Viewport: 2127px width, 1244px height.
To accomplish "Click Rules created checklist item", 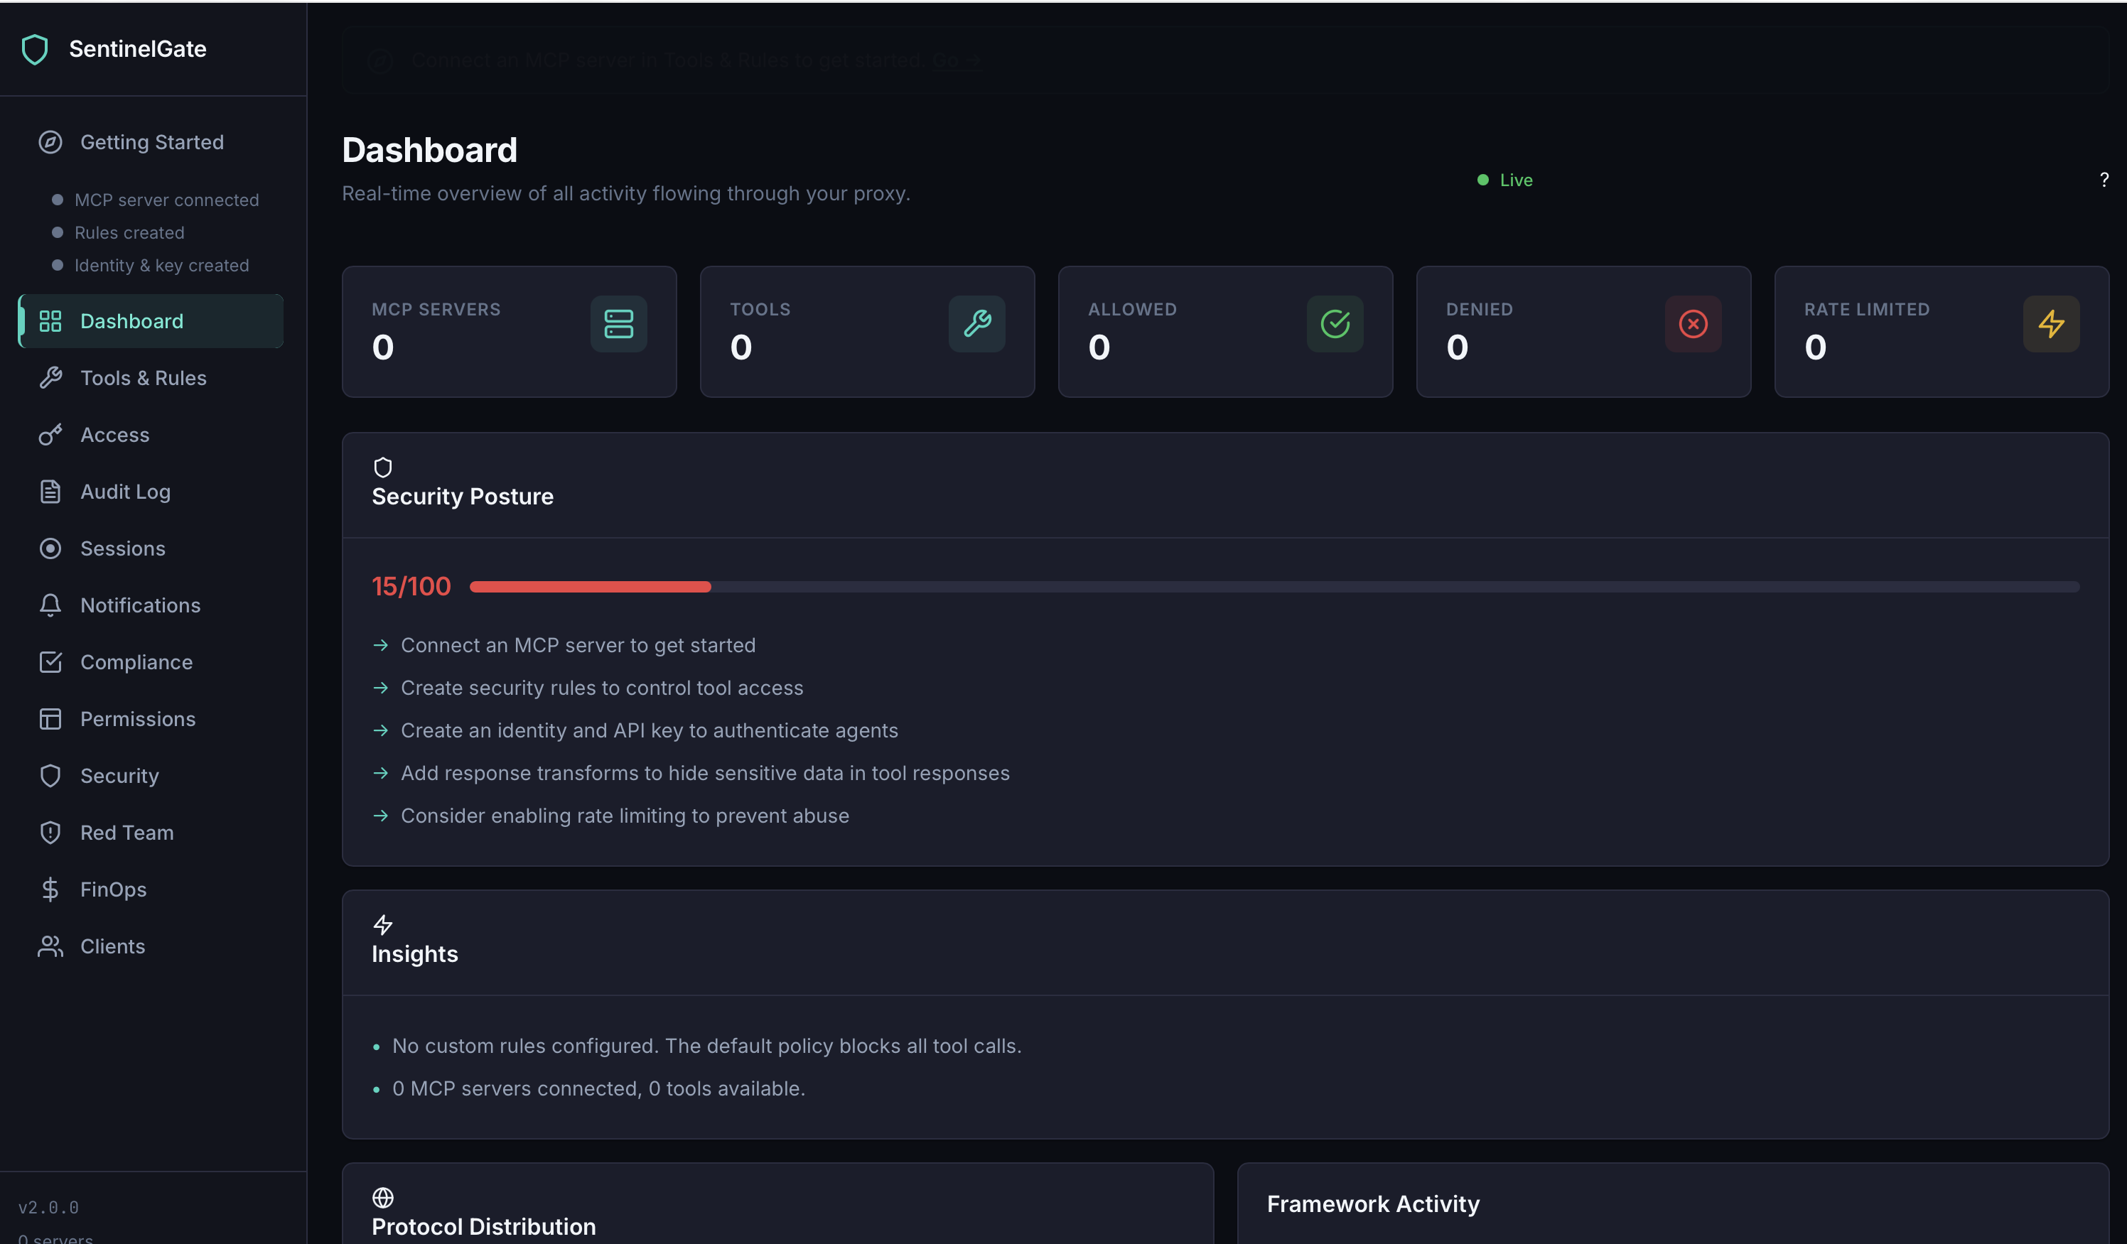I will click(x=129, y=233).
